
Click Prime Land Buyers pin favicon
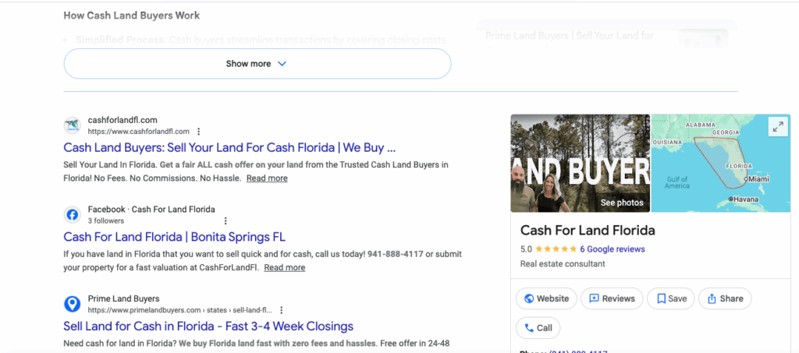pos(73,304)
